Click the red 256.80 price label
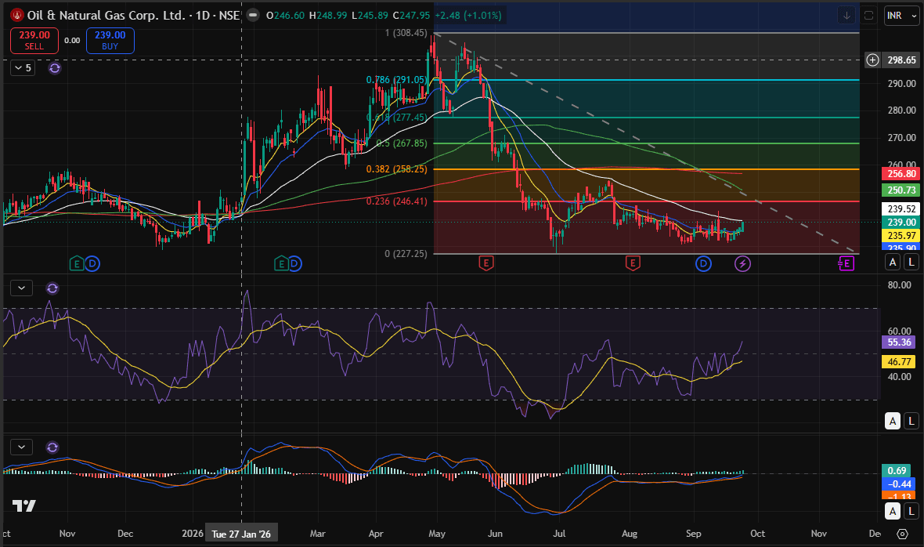Screen dimensions: 924x547 click(x=901, y=174)
